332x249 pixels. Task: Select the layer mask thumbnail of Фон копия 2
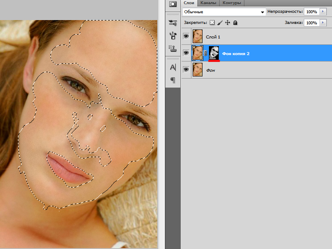[x=214, y=53]
